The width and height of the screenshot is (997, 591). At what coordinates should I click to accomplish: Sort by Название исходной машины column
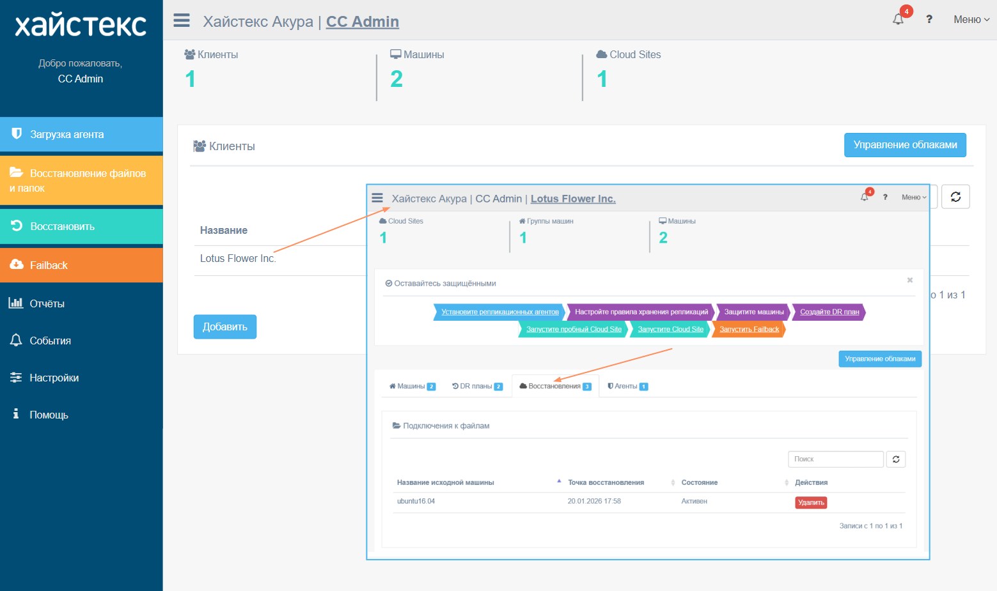tap(446, 482)
